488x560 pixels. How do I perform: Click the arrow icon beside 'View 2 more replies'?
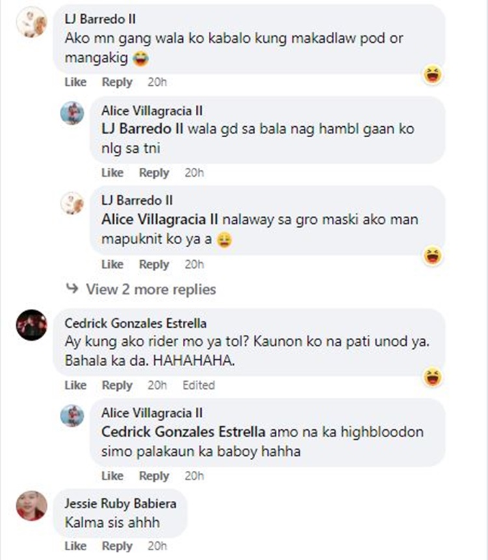coord(72,288)
